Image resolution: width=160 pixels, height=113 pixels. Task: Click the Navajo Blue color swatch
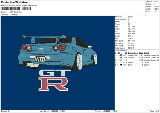121,55
